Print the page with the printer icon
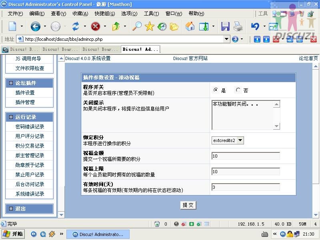The height and width of the screenshot is (240, 320). click(238, 26)
